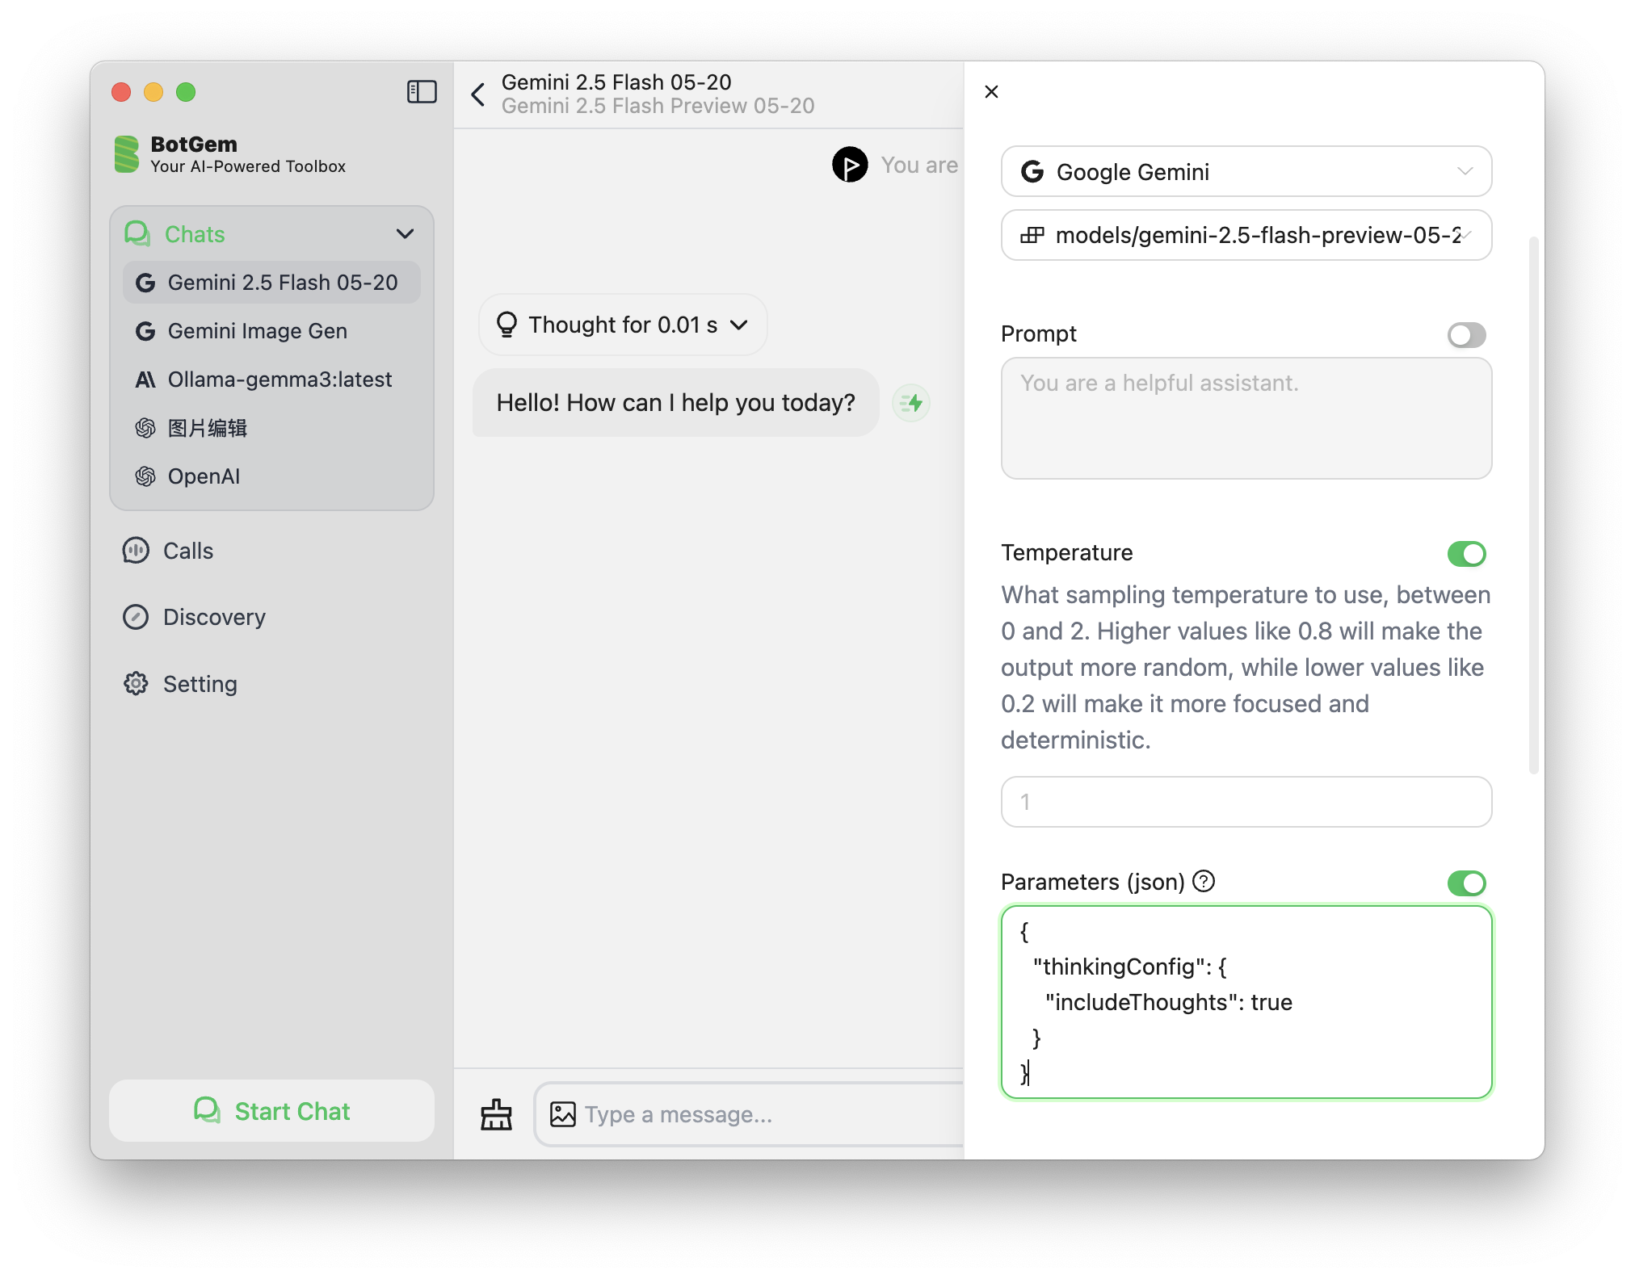Image resolution: width=1635 pixels, height=1279 pixels.
Task: Open the 图片编辑 chat
Action: (x=271, y=428)
